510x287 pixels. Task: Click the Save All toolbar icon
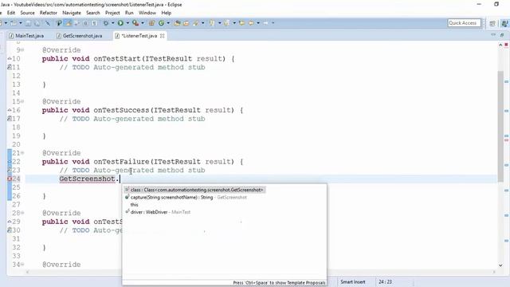37,23
